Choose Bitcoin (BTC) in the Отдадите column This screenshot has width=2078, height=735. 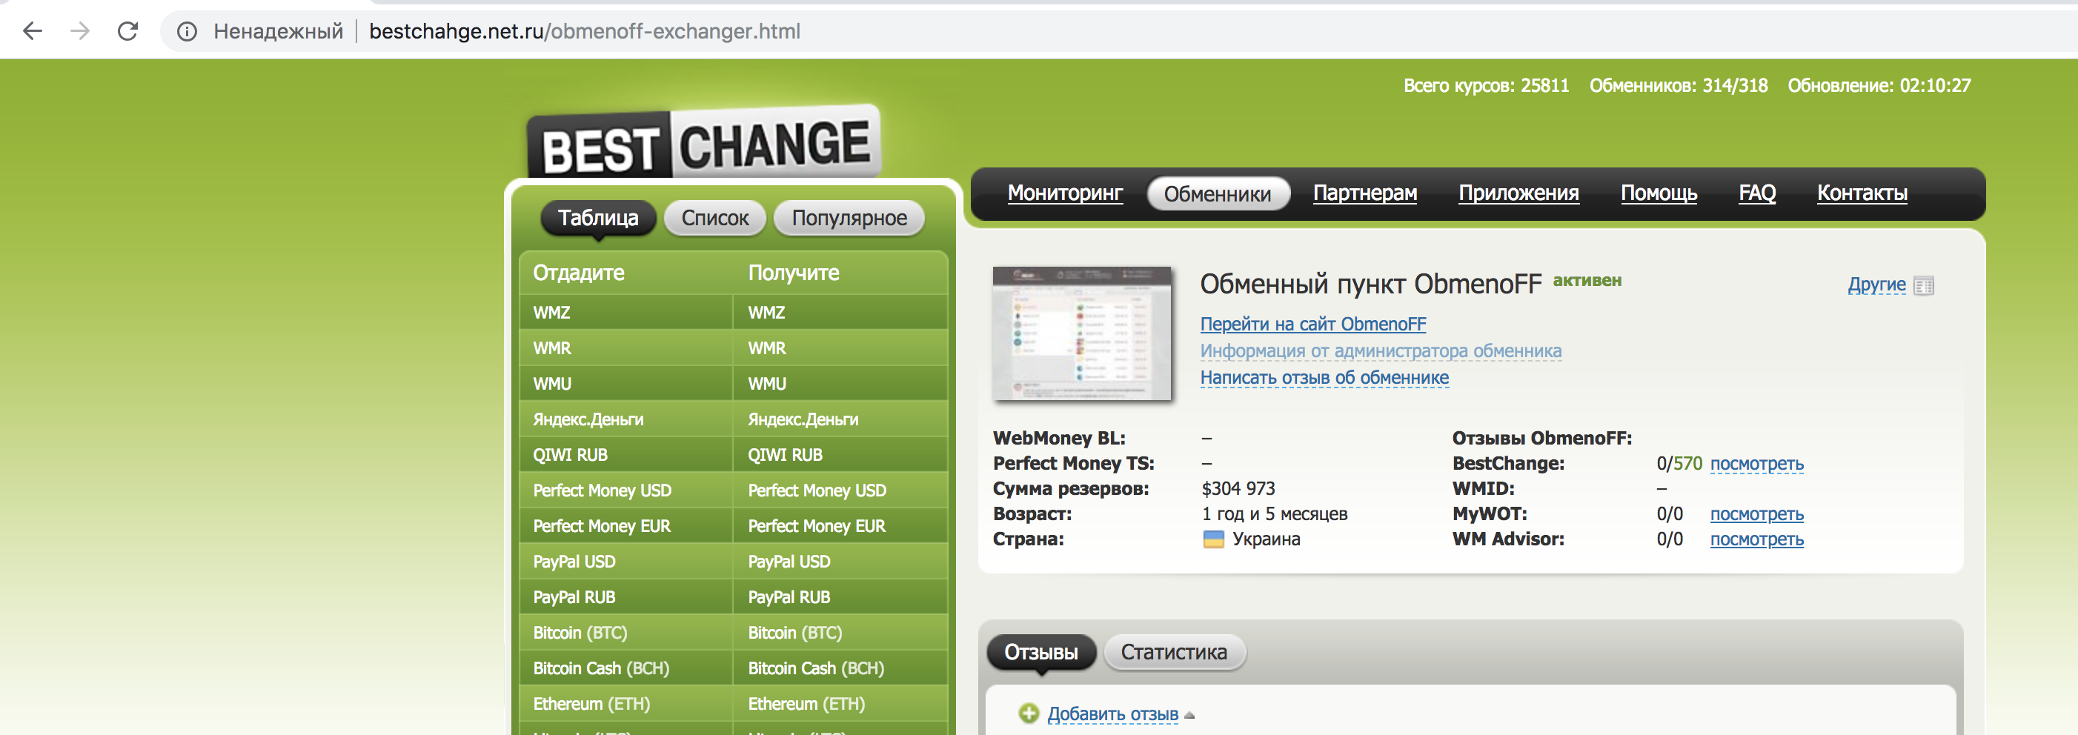(x=626, y=632)
